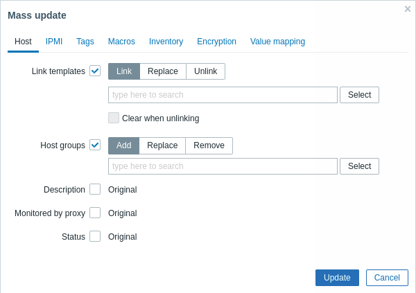Check the Status checkbox

(x=95, y=236)
